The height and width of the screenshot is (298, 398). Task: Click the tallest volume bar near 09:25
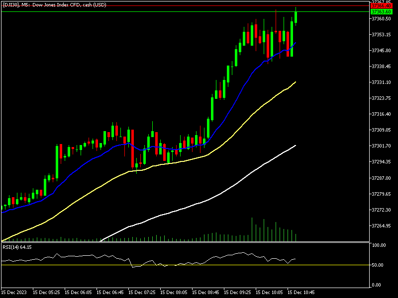(252, 229)
